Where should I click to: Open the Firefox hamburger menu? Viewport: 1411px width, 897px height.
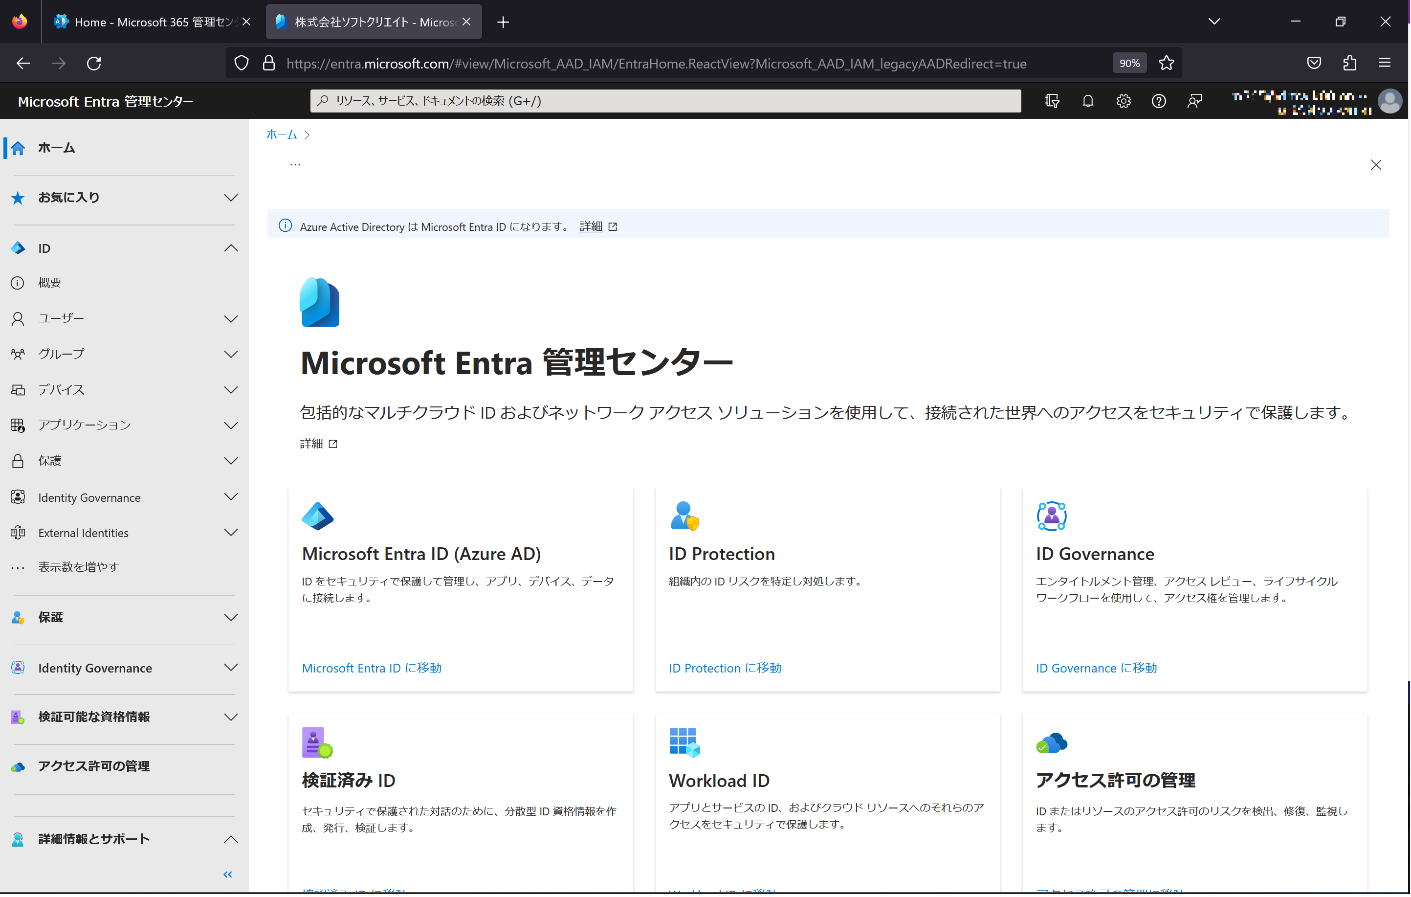coord(1385,63)
